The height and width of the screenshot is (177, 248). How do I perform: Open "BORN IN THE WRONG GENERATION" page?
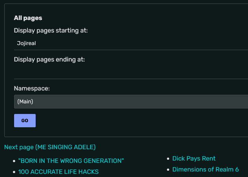[71, 161]
